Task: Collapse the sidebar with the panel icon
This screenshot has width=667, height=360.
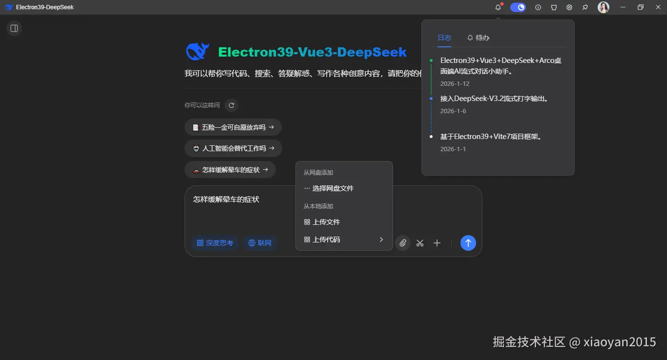Action: coord(14,28)
